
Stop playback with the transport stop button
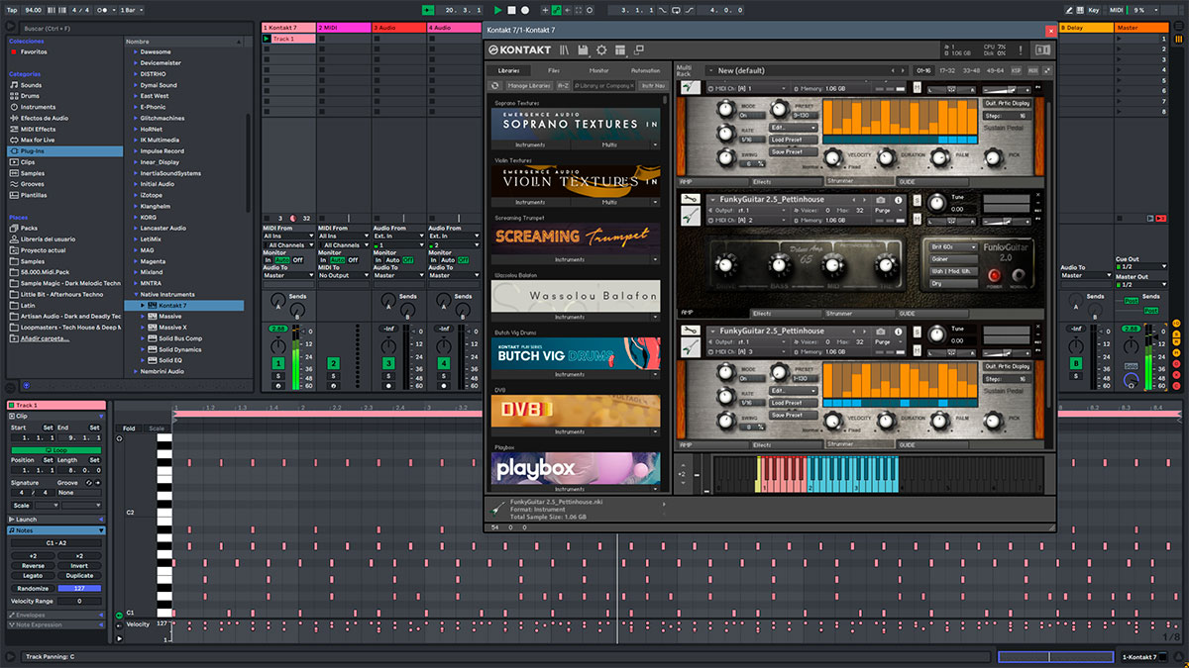pyautogui.click(x=511, y=10)
